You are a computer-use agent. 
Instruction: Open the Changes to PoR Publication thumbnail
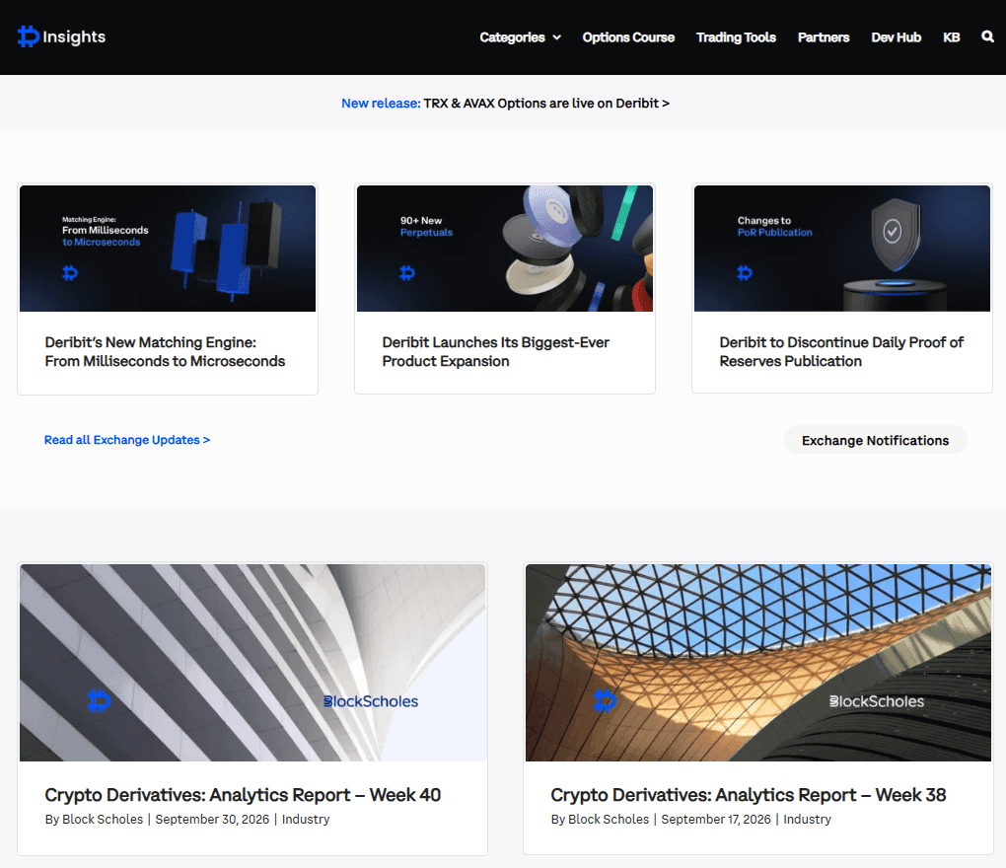click(841, 249)
